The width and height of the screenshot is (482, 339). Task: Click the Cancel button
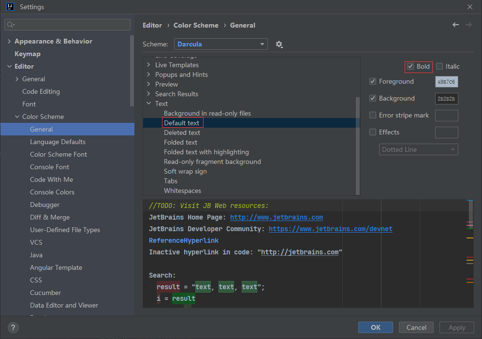click(416, 327)
